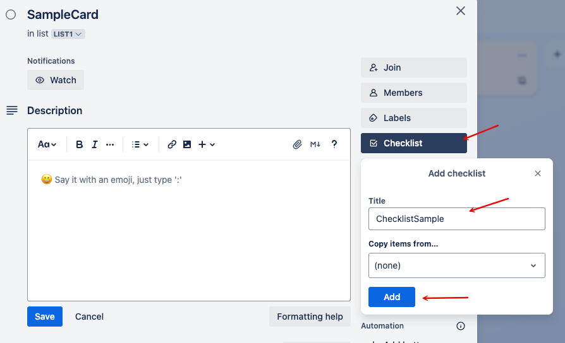The image size is (565, 343).
Task: Open the Copy items from dropdown
Action: tap(456, 265)
